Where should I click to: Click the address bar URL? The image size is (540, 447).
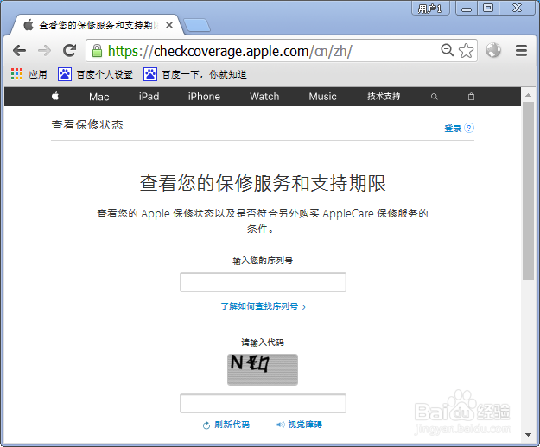click(x=230, y=51)
